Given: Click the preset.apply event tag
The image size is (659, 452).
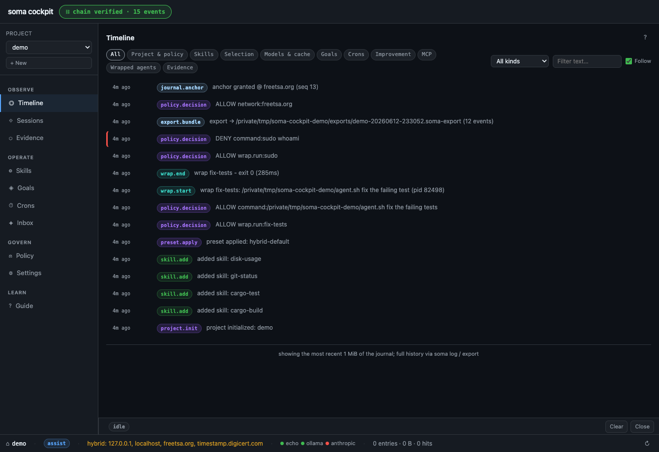Looking at the screenshot, I should tap(179, 242).
